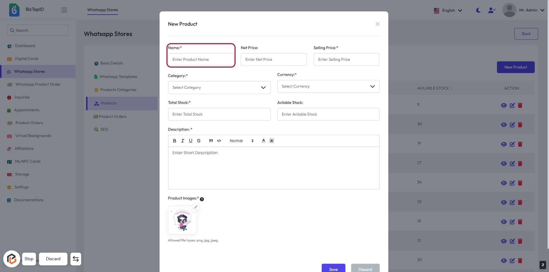This screenshot has width=549, height=272.
Task: Open the Select Currency dropdown
Action: (x=328, y=86)
